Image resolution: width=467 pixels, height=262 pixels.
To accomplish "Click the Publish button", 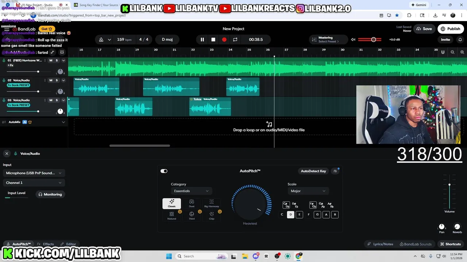I will pos(451,29).
